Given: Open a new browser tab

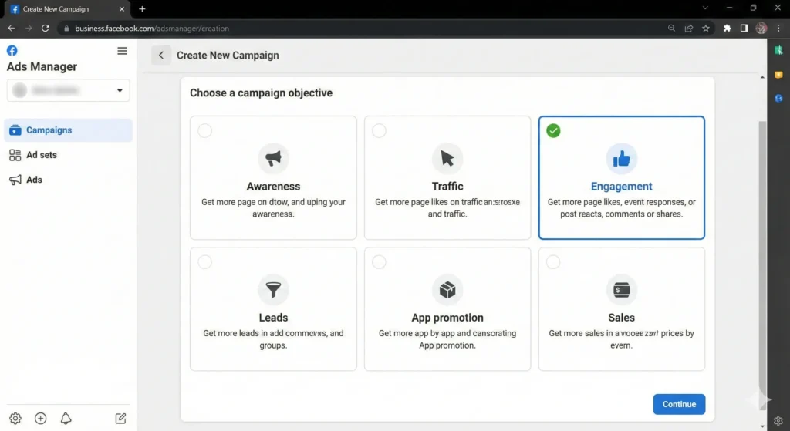Looking at the screenshot, I should tap(142, 9).
